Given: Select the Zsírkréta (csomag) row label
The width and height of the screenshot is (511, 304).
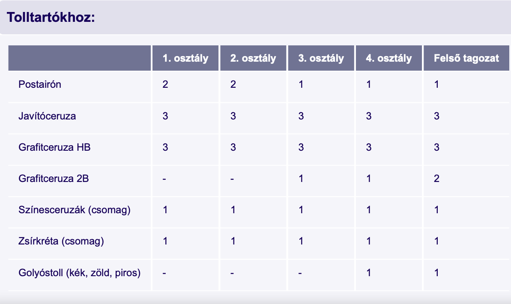Looking at the screenshot, I should 61,241.
